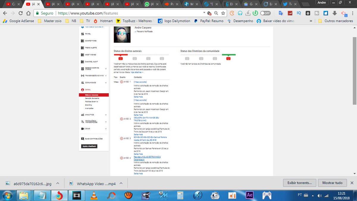The width and height of the screenshot is (357, 201).
Task: Go to the browser home page icon
Action: (x=28, y=13)
